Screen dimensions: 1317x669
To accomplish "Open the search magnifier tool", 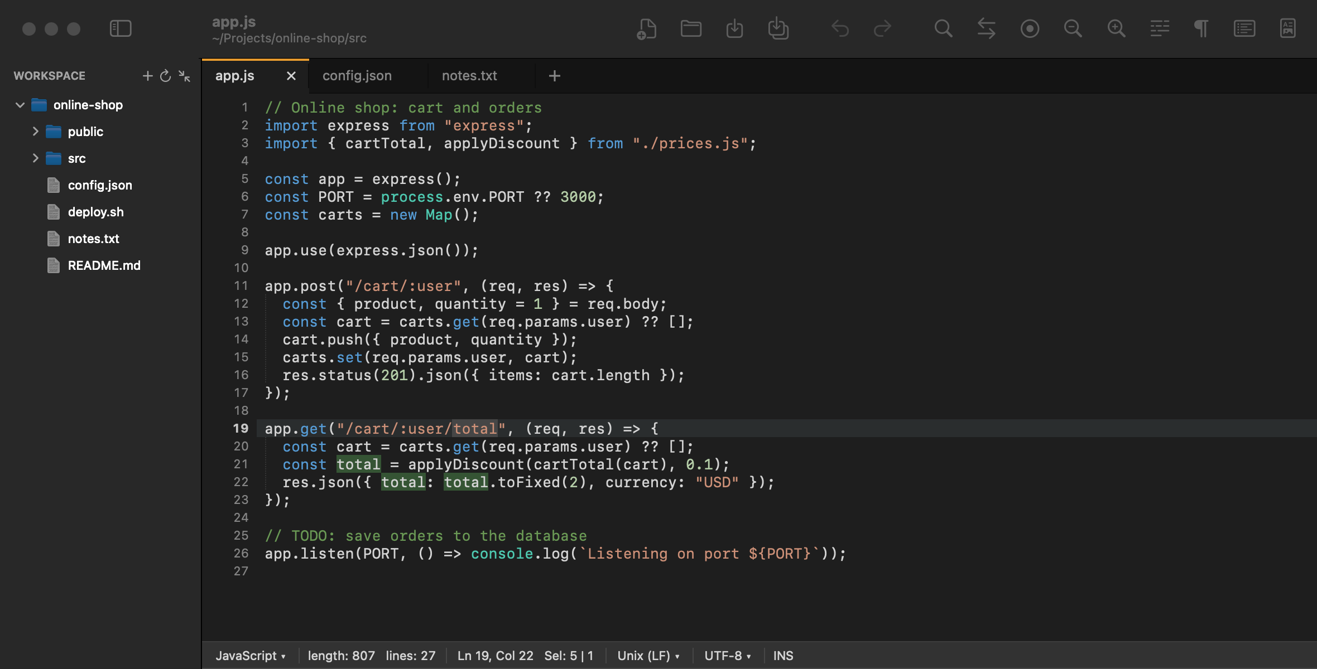I will [943, 28].
